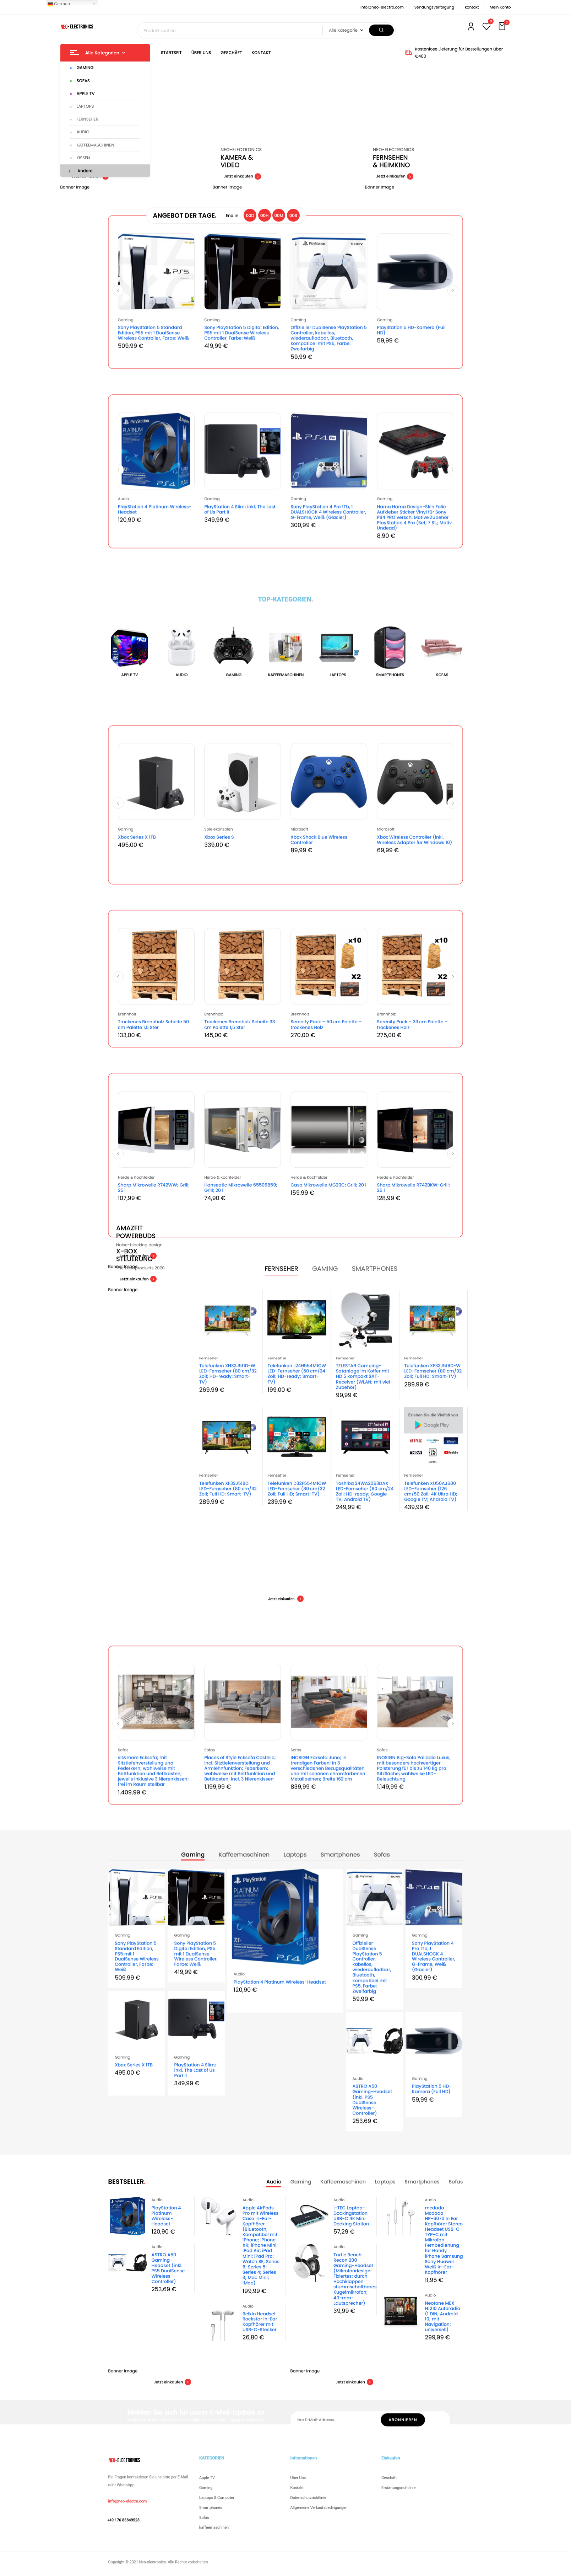Image resolution: width=571 pixels, height=2576 pixels.
Task: Open the APPLE TV top-category image
Action: pos(129,648)
